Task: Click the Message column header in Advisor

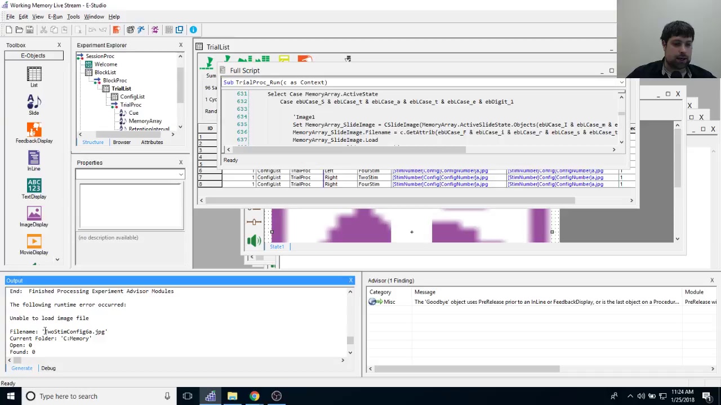Action: click(x=425, y=292)
